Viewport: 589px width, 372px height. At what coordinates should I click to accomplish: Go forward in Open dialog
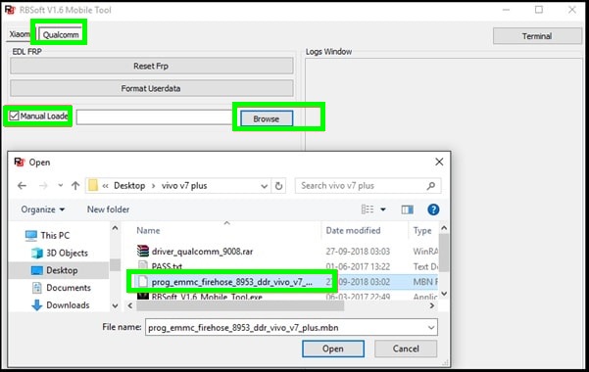(x=43, y=186)
